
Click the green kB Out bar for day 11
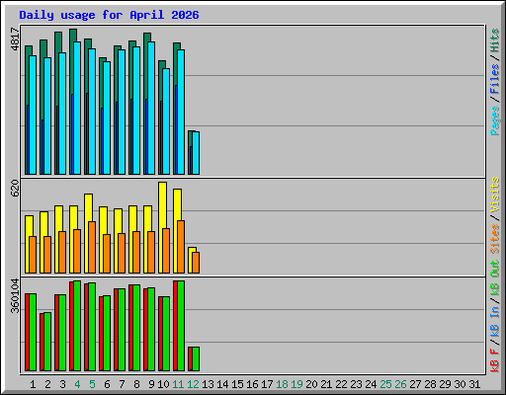pyautogui.click(x=181, y=326)
